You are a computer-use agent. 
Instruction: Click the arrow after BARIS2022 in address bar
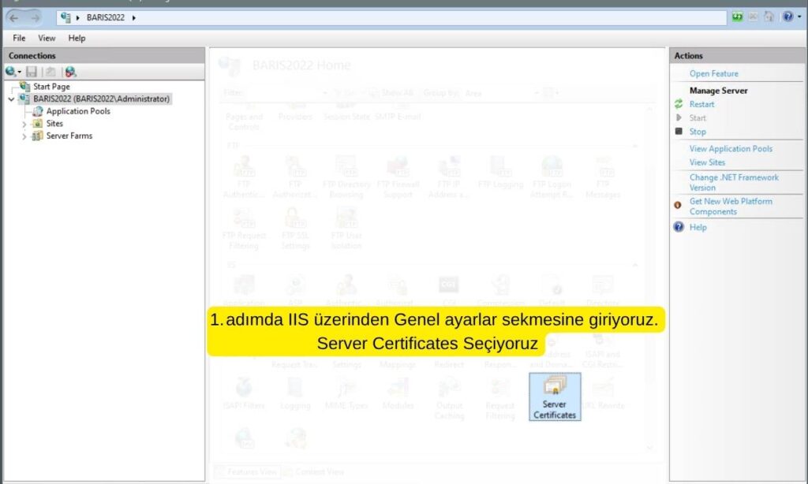pyautogui.click(x=134, y=18)
